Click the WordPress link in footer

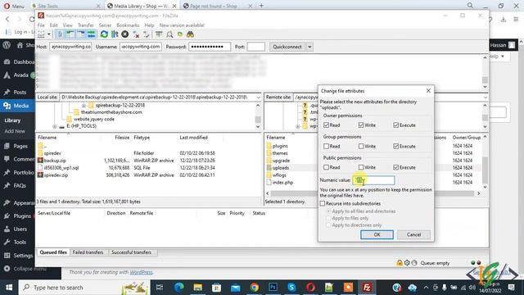tap(141, 272)
